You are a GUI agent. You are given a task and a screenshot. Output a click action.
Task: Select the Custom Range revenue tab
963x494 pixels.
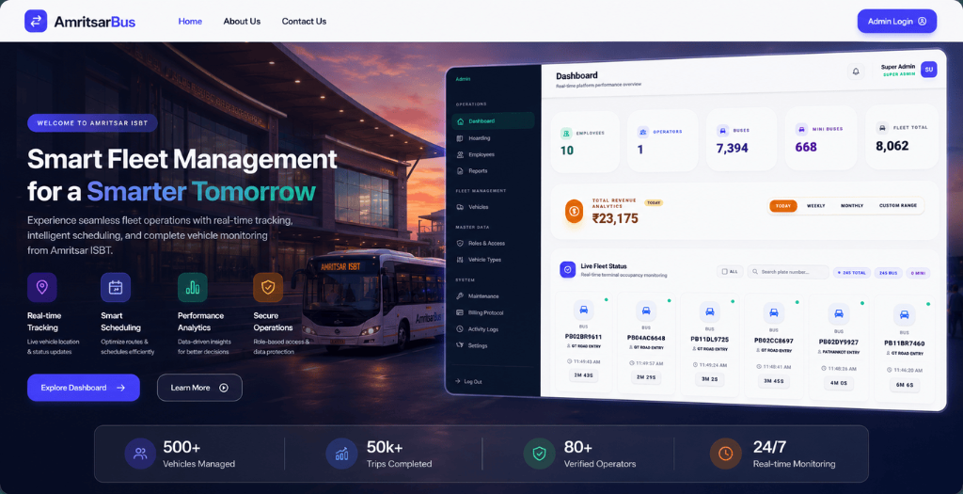coord(898,206)
